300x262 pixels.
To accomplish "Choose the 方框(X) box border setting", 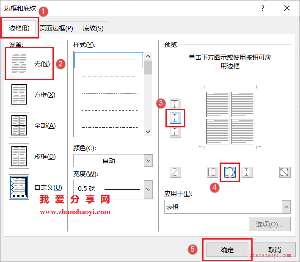I will tap(19, 94).
